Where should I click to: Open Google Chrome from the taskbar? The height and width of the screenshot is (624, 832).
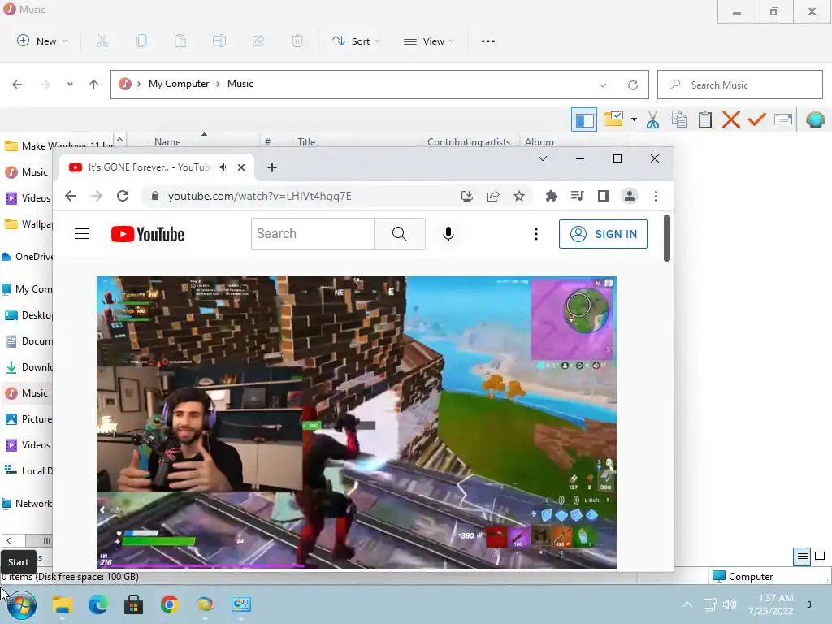[x=169, y=604]
